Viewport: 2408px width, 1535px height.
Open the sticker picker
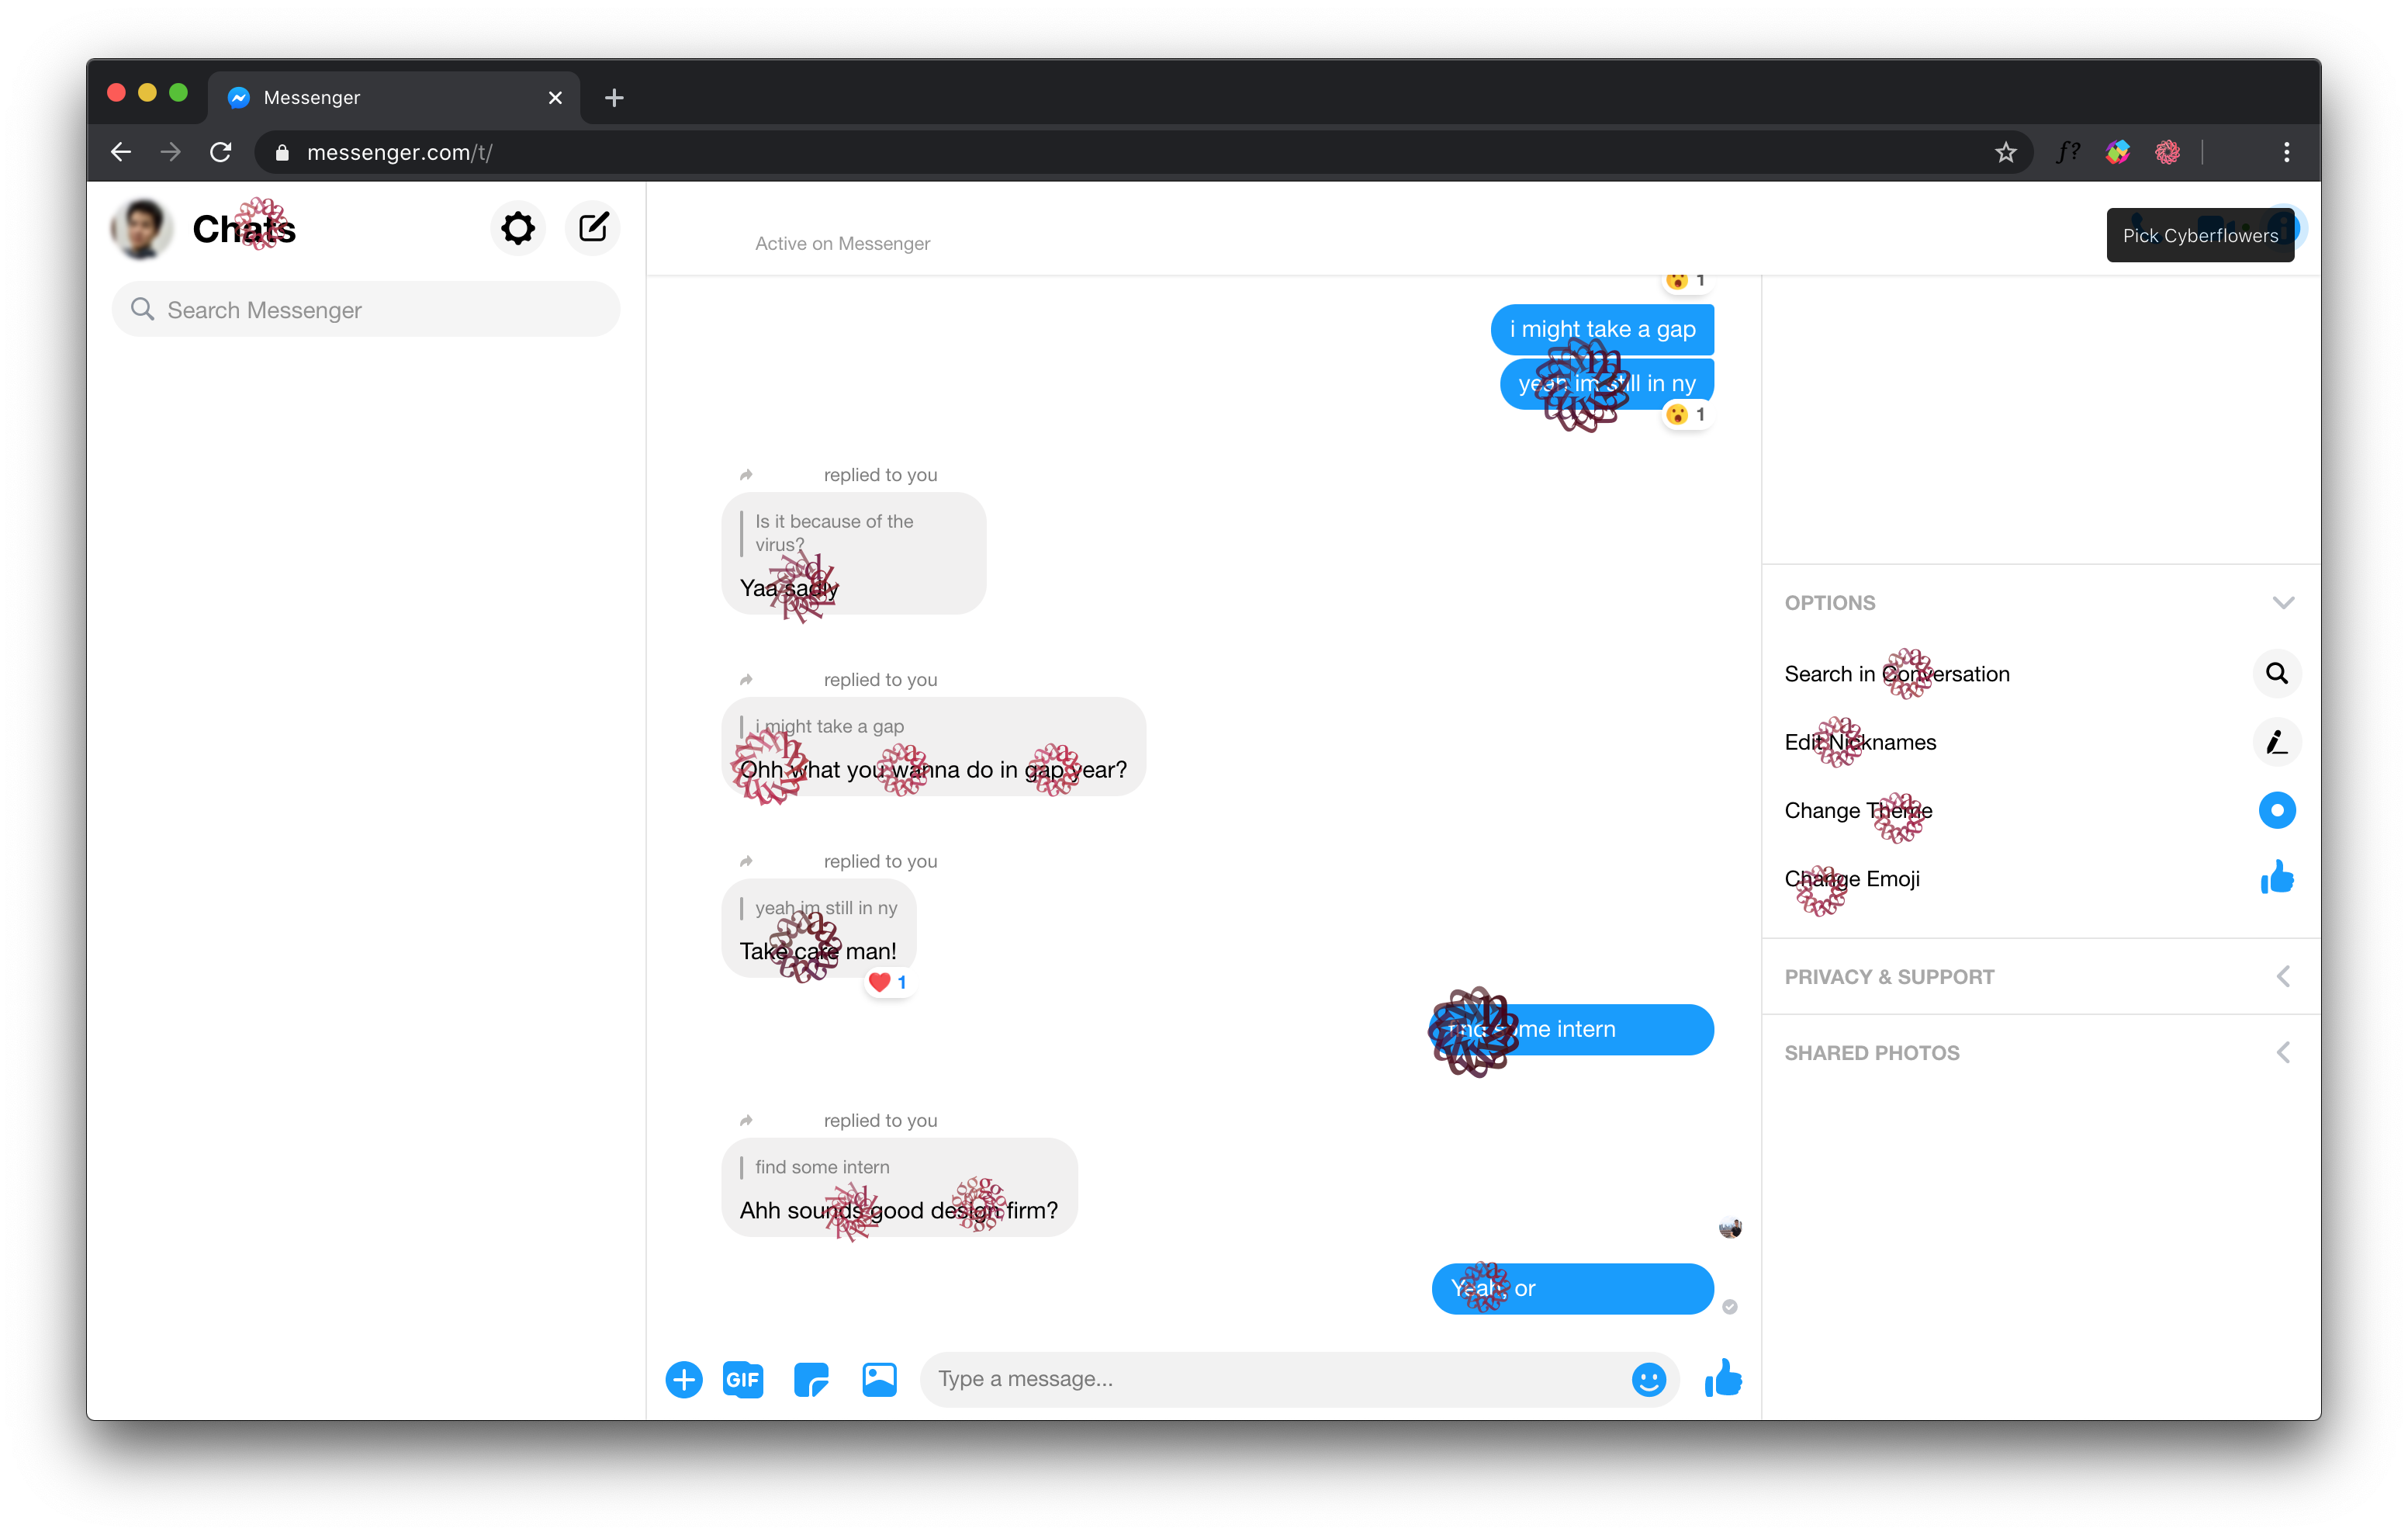point(811,1379)
